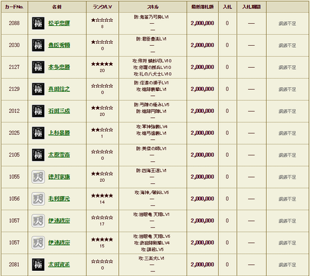Open the 本多忠勝 name link

[59, 67]
